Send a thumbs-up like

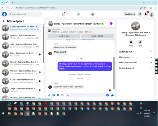pos(112,95)
